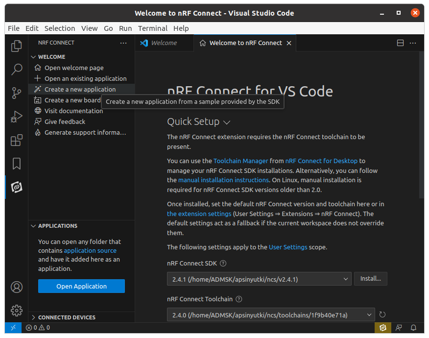Image resolution: width=429 pixels, height=338 pixels.
Task: Follow the Toolchain Manager link
Action: 241,161
